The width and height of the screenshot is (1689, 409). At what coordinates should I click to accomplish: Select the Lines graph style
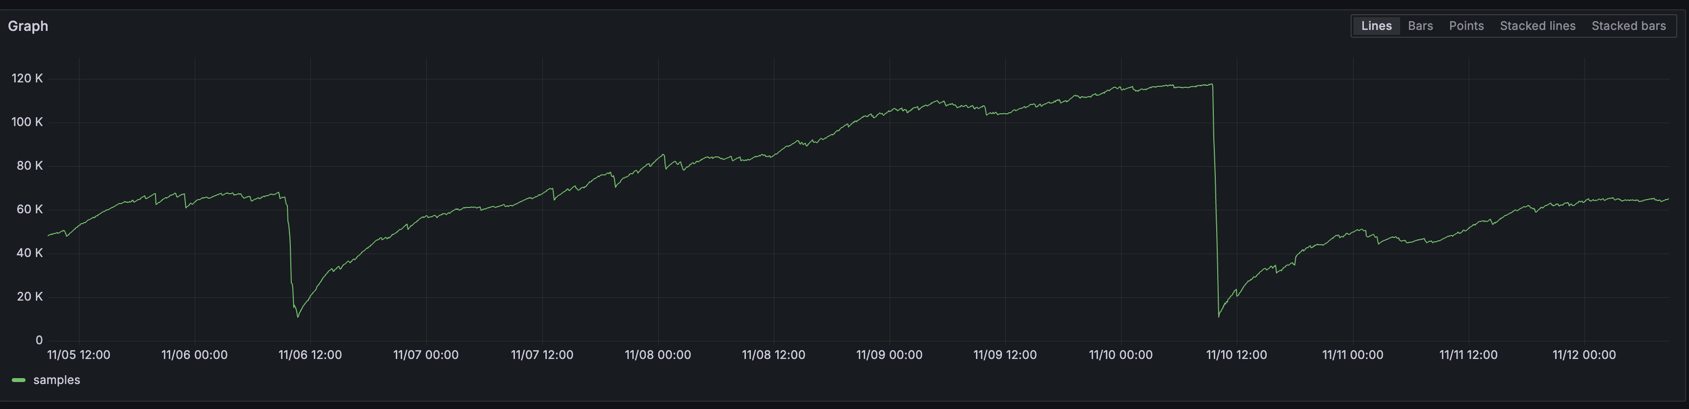click(x=1376, y=26)
